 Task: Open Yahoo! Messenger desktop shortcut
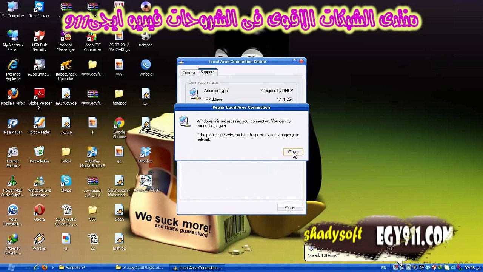(66, 41)
